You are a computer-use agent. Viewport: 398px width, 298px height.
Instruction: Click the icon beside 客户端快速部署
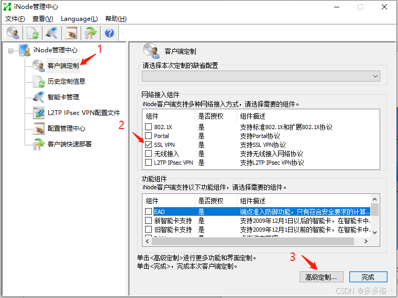pos(39,144)
